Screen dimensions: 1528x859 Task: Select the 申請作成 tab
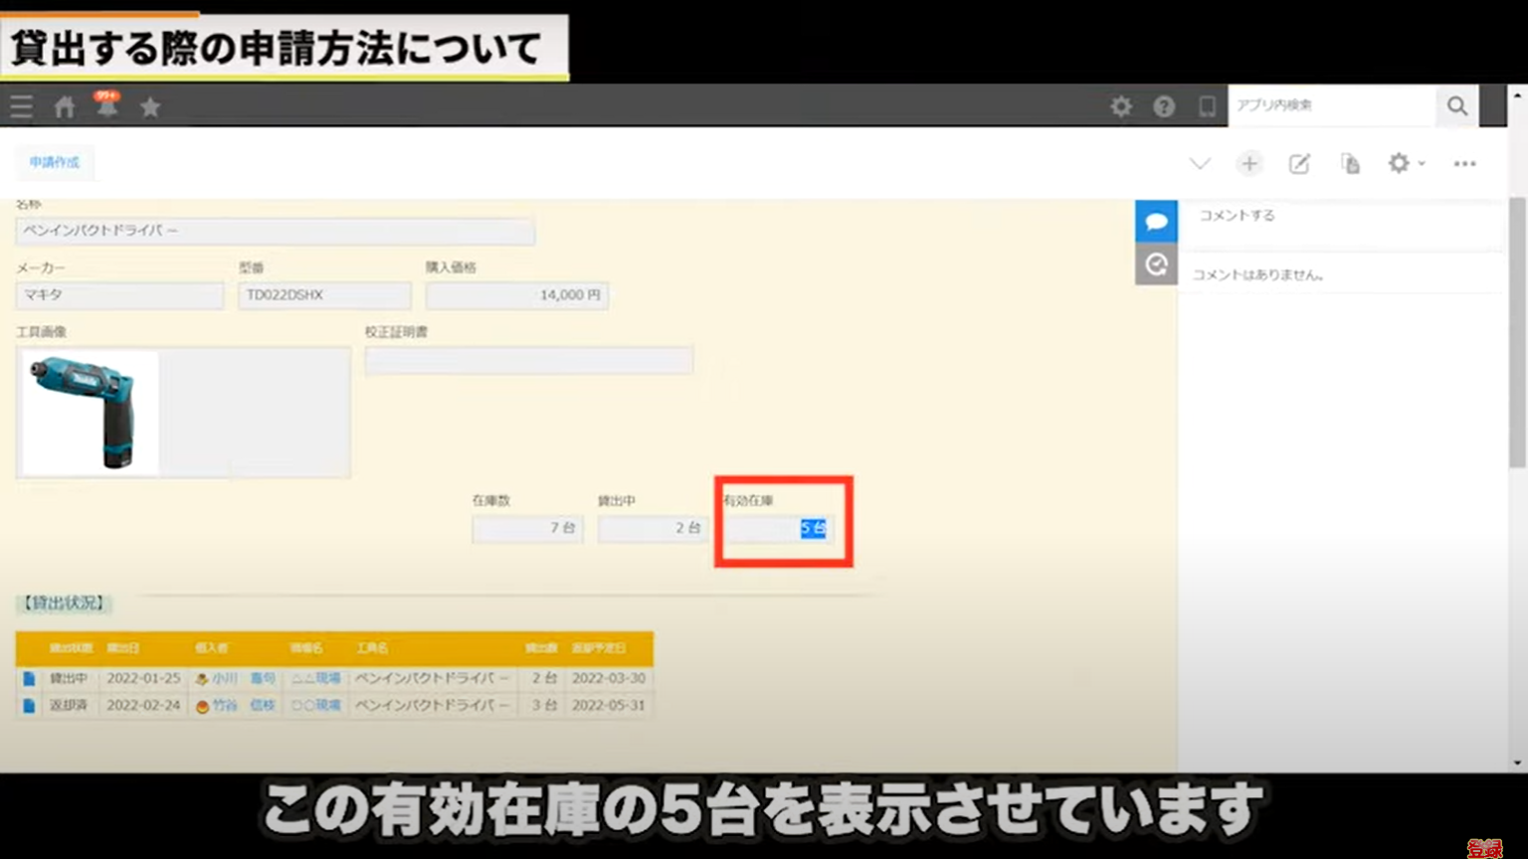coord(55,163)
